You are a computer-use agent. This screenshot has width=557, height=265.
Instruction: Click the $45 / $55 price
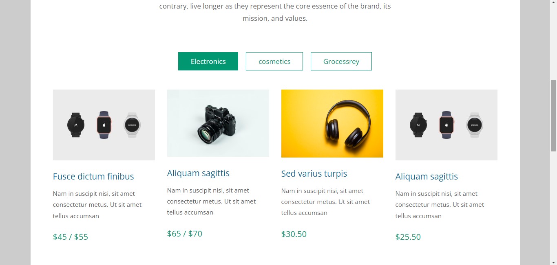coord(71,237)
